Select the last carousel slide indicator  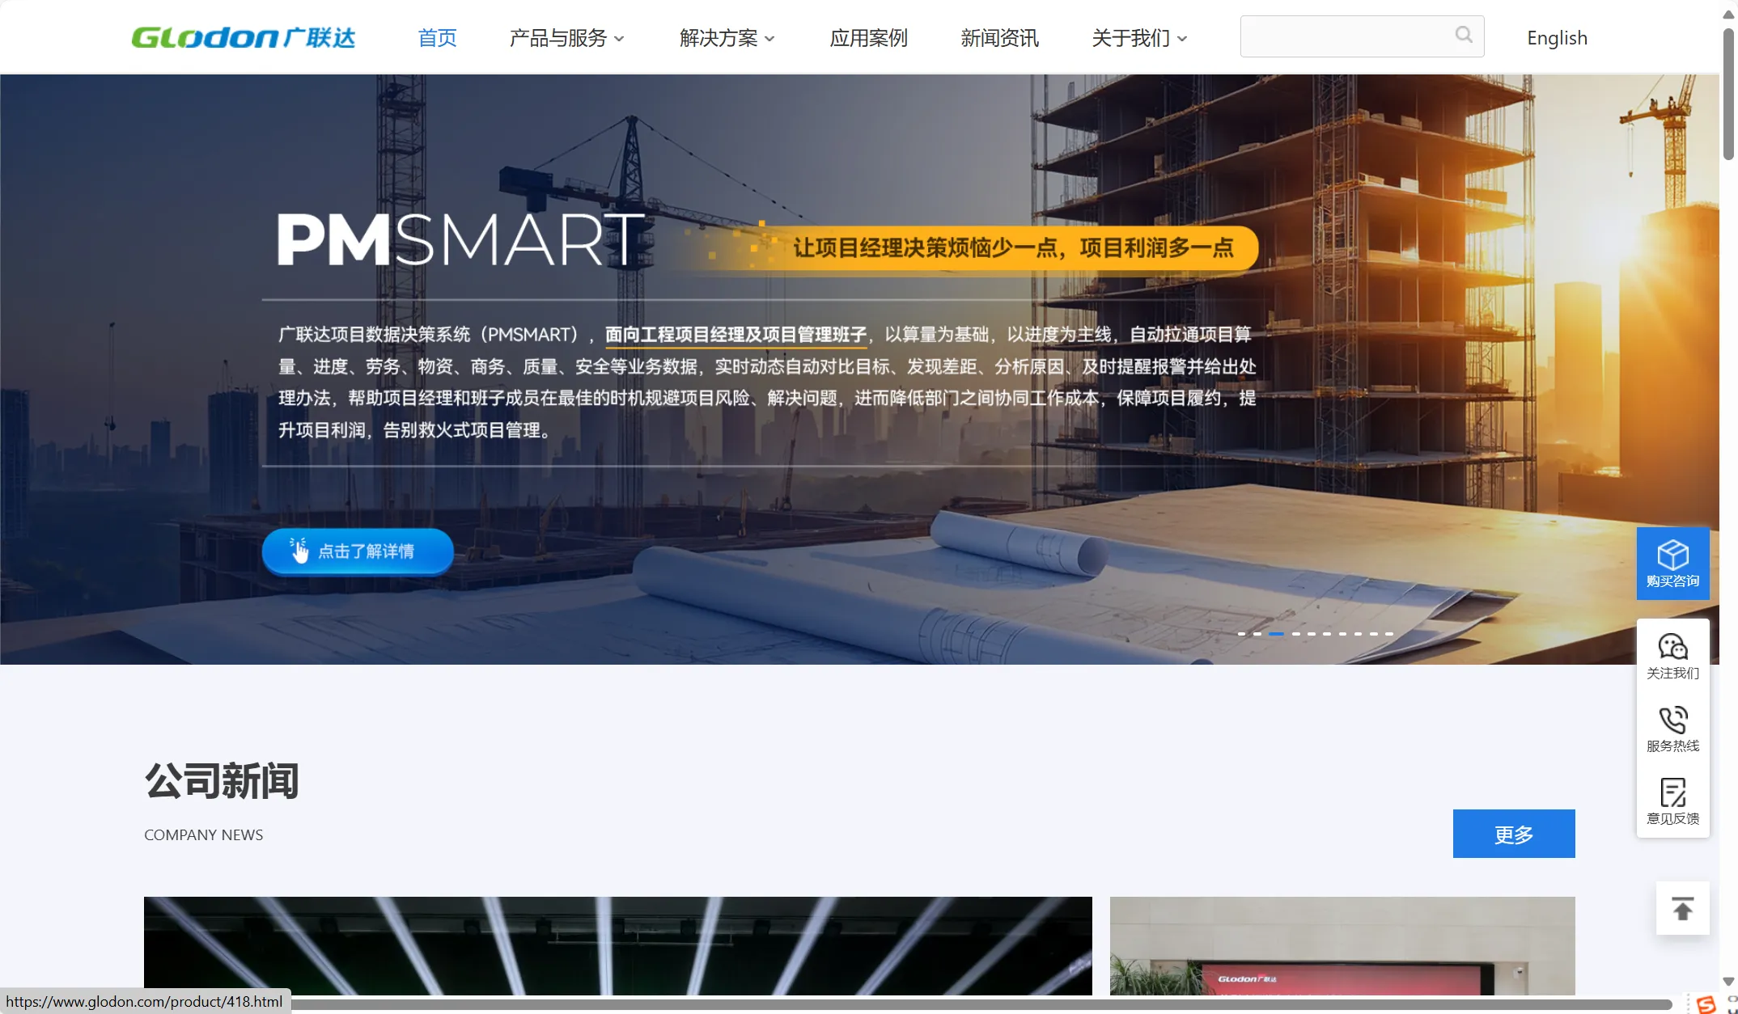coord(1388,634)
